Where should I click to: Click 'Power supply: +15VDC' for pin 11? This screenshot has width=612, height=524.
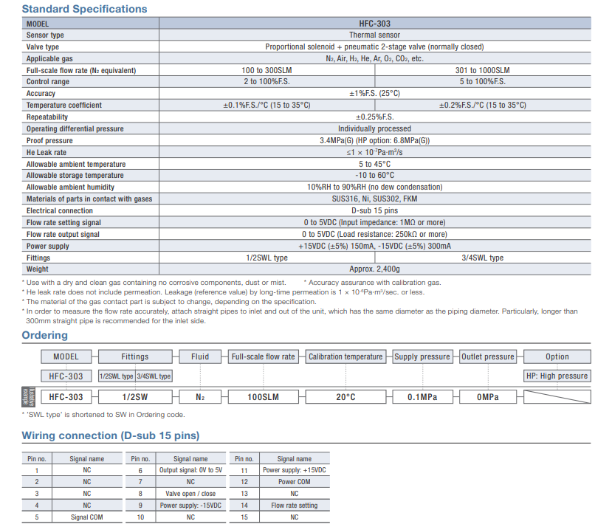pyautogui.click(x=295, y=470)
